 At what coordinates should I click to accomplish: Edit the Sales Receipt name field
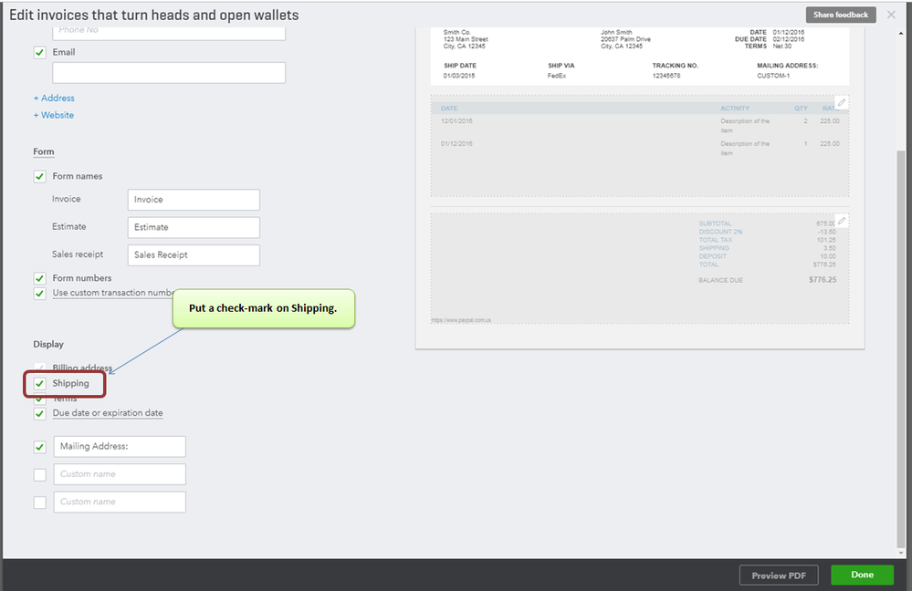193,254
